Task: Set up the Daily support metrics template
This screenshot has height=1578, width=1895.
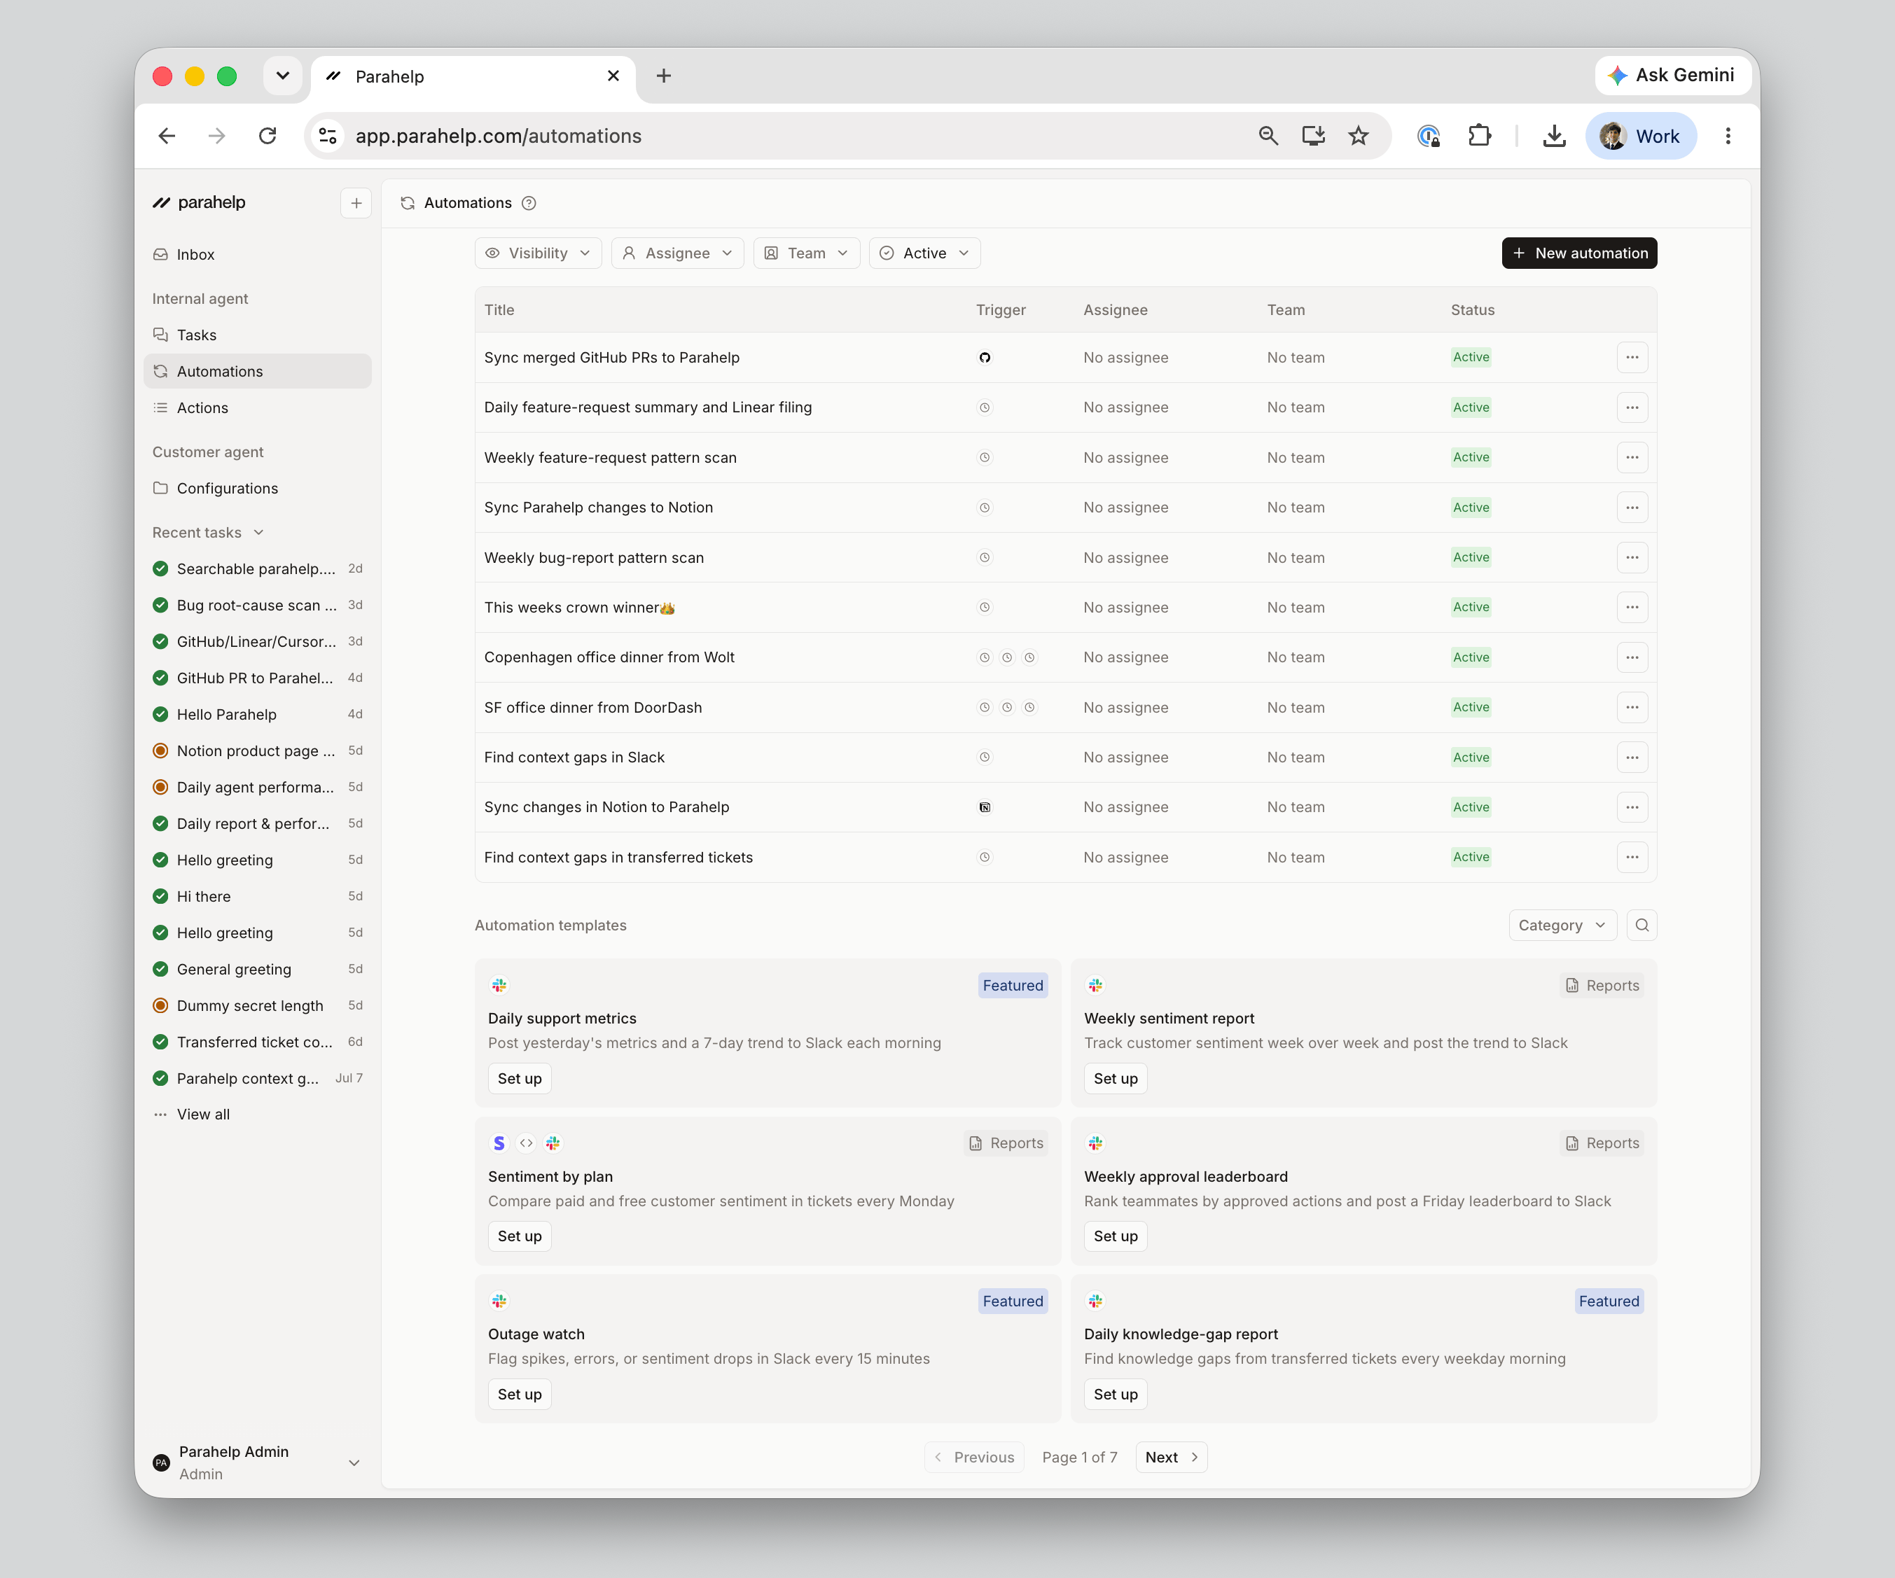Action: tap(519, 1078)
